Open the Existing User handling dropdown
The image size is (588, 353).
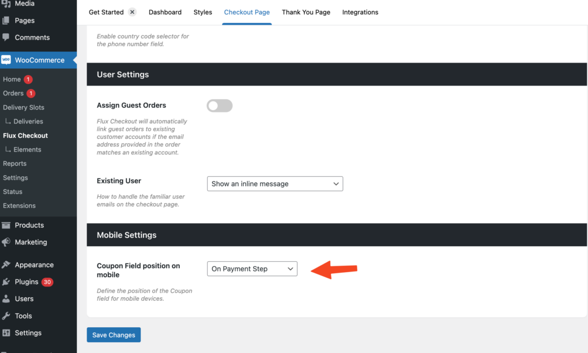tap(274, 184)
